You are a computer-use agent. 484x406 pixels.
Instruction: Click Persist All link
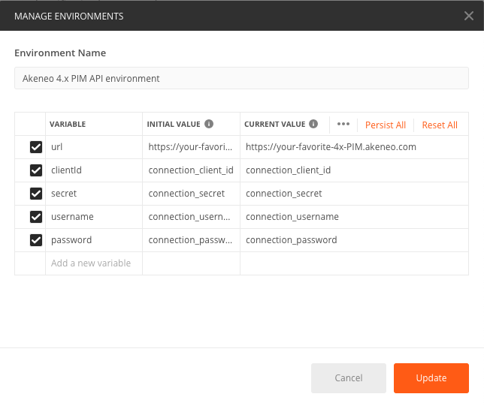(385, 125)
